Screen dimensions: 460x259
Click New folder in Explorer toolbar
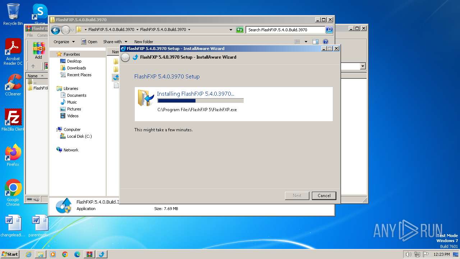pyautogui.click(x=143, y=42)
